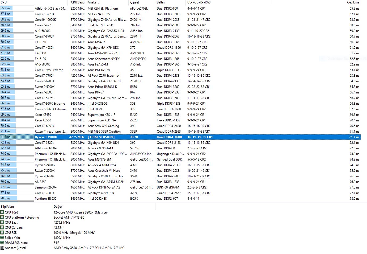Viewport: 367px width, 254px height.
Task: Click the DRAM:FSB oranı memory icon
Action: (2, 243)
